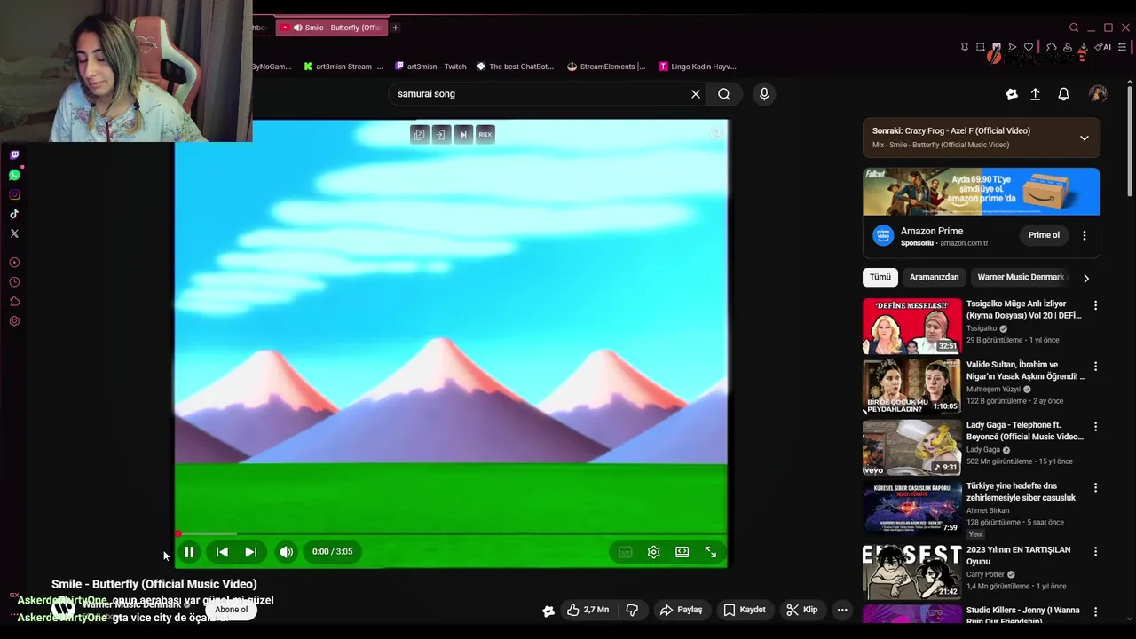Select the Aramanızdan filter chip
Screen dimensions: 1136x639
tap(934, 277)
